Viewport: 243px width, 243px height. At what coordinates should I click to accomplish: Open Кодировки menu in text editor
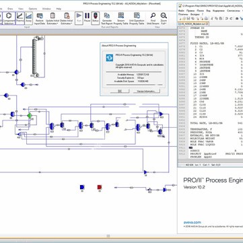coord(218,11)
